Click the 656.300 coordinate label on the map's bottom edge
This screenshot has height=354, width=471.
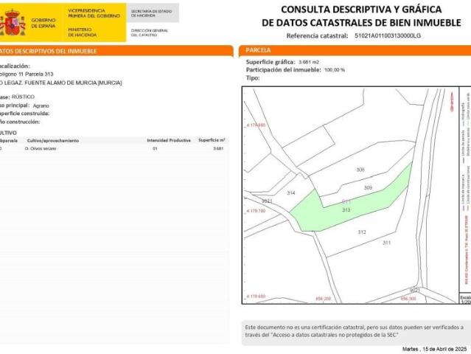408,299
